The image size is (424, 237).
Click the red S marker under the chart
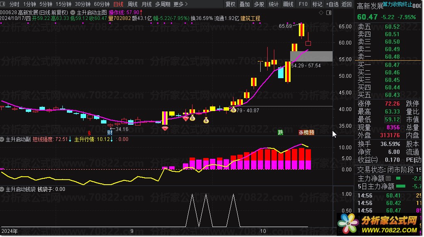(89, 133)
